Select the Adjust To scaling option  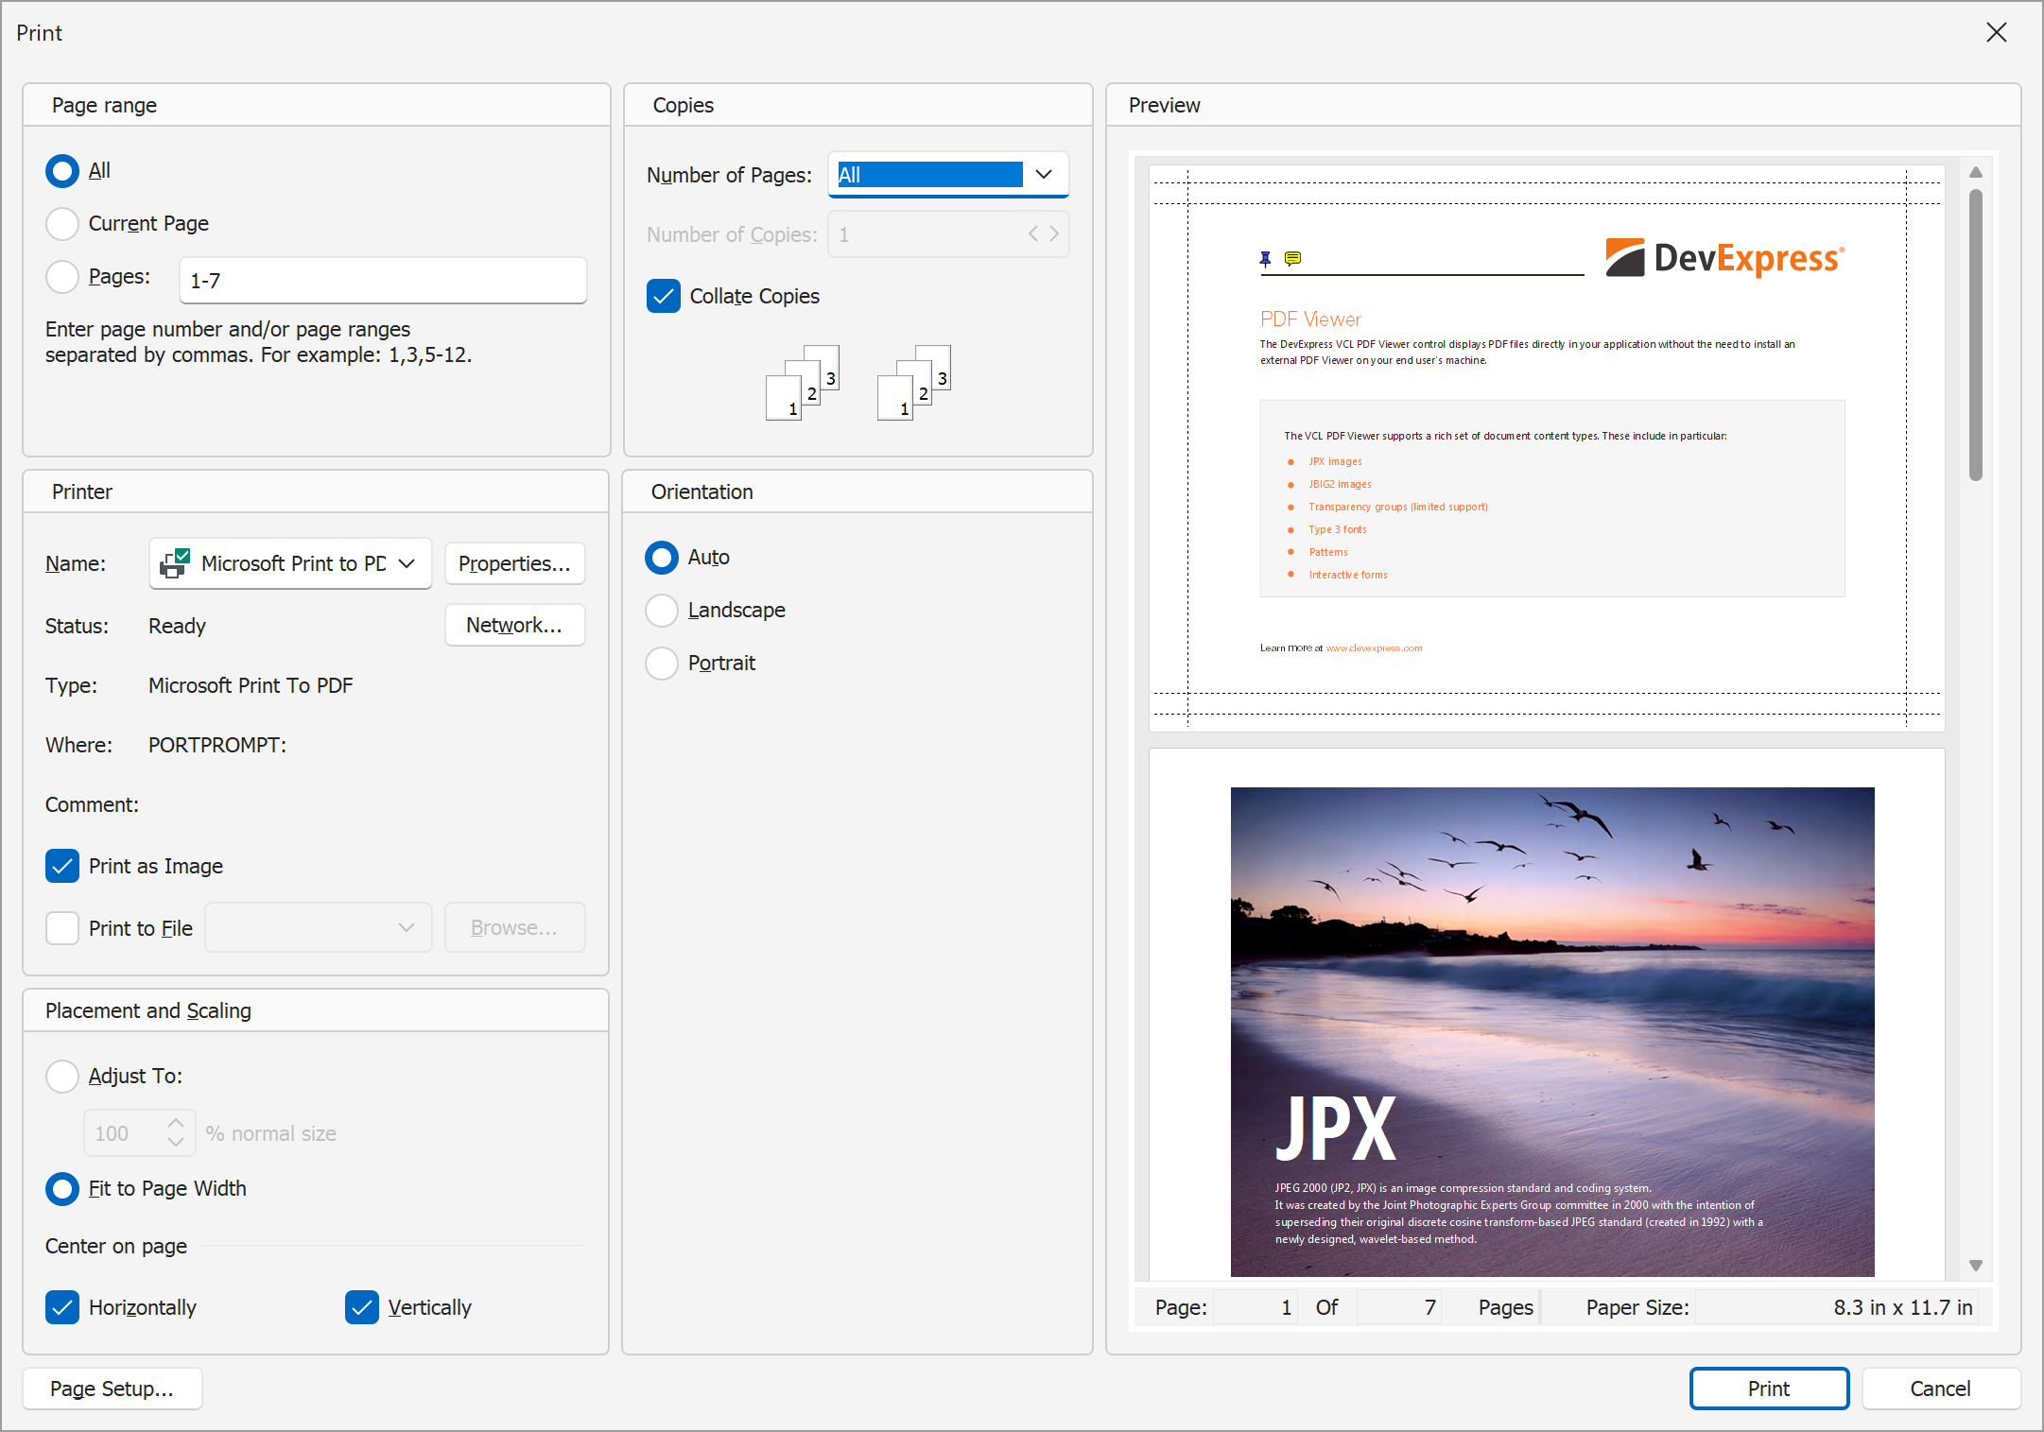click(62, 1076)
